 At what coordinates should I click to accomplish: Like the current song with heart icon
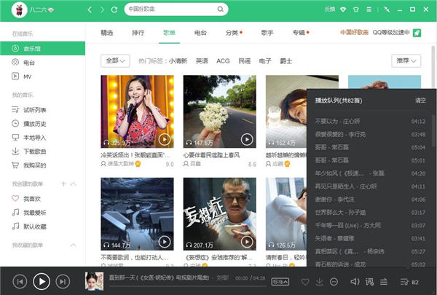[305, 282]
